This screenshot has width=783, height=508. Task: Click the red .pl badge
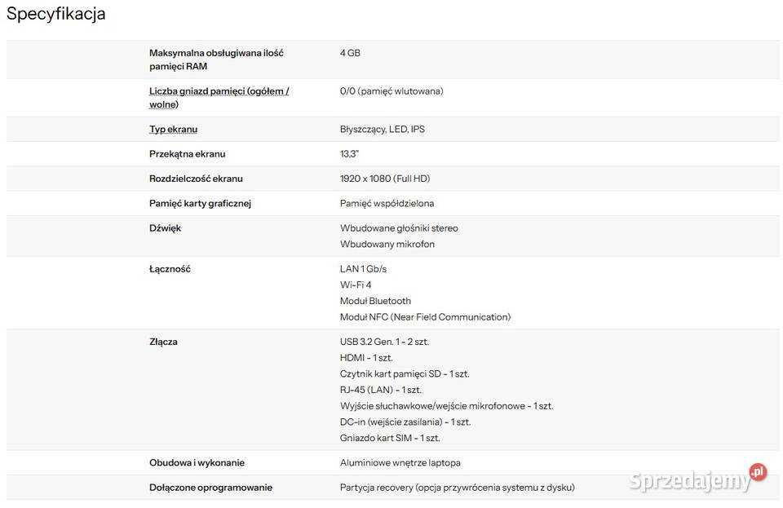[758, 472]
